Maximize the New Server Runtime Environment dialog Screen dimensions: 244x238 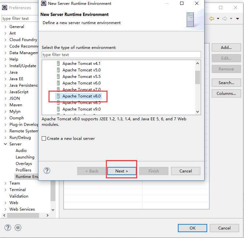[182, 4]
